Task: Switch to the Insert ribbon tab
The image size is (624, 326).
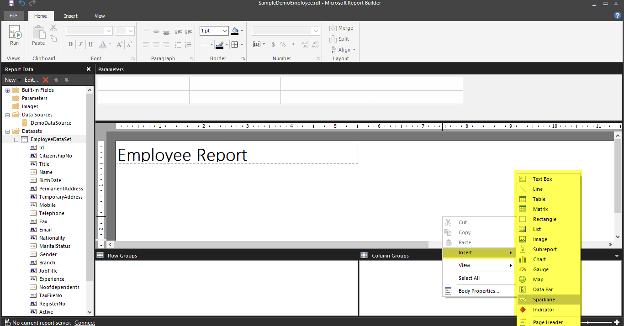Action: [x=70, y=16]
